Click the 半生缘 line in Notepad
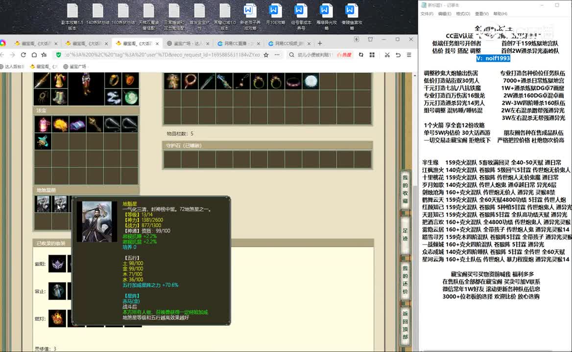The image size is (572, 352). [x=492, y=162]
